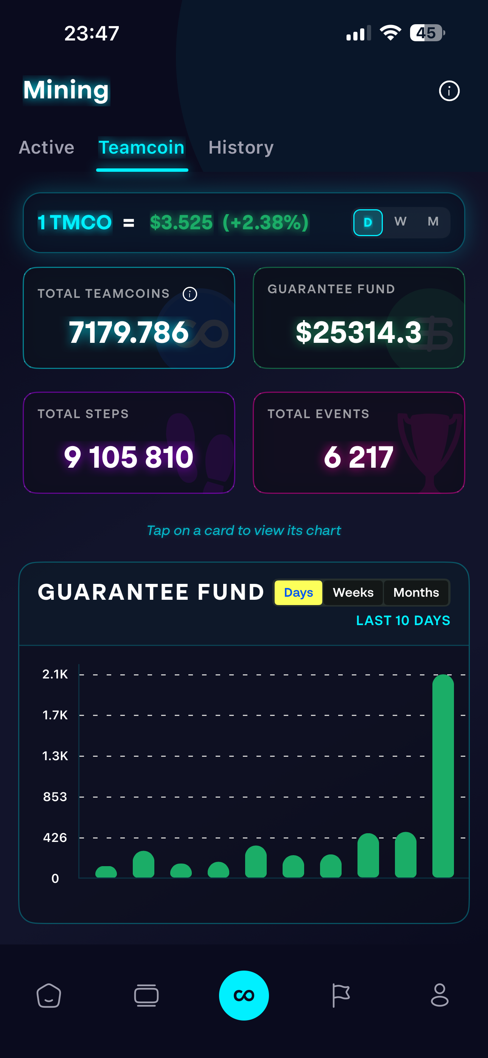488x1058 pixels.
Task: Tap the Guarantee Fund $25314.3 card
Action: pos(359,318)
